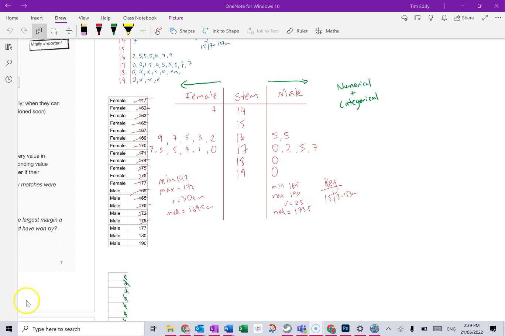This screenshot has height=336, width=505.
Task: Expand the Shapes gallery
Action: 182,31
